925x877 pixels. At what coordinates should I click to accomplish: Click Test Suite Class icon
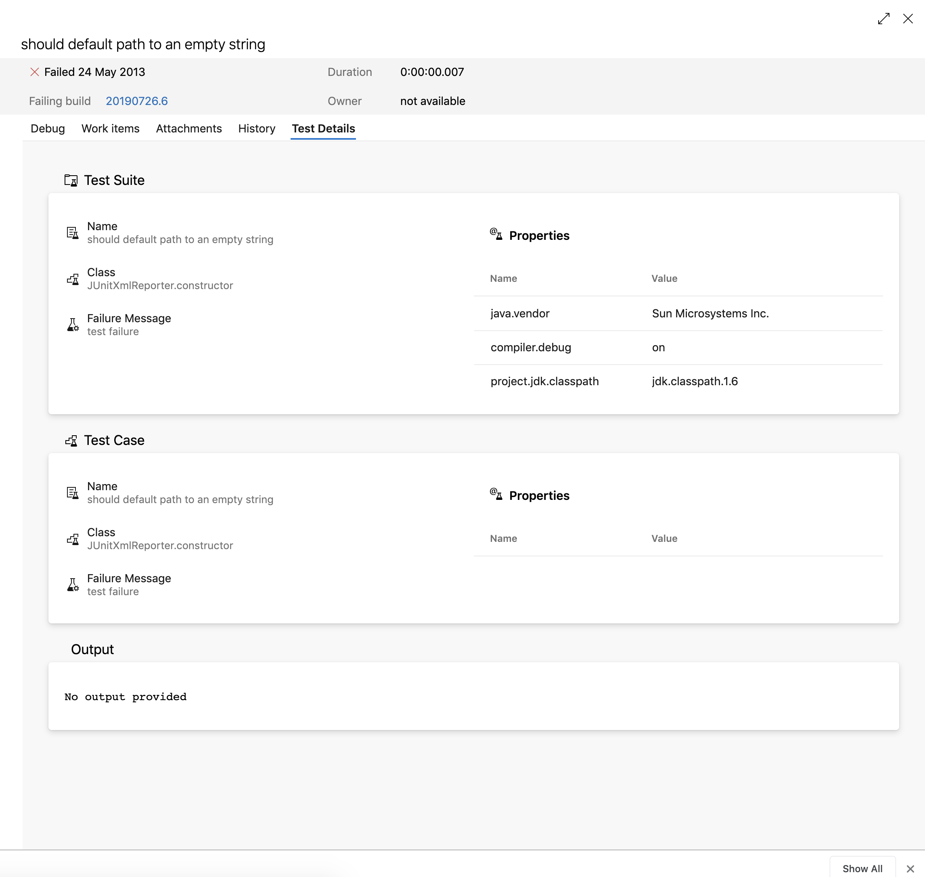(72, 279)
